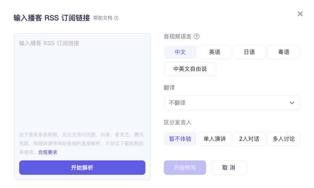This screenshot has width=314, height=188.
Task: Open the 合规要求 link
Action: [48, 152]
